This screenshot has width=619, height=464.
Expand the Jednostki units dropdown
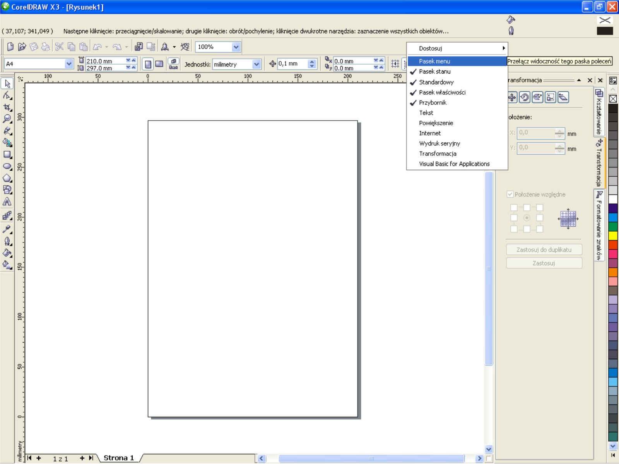(256, 64)
